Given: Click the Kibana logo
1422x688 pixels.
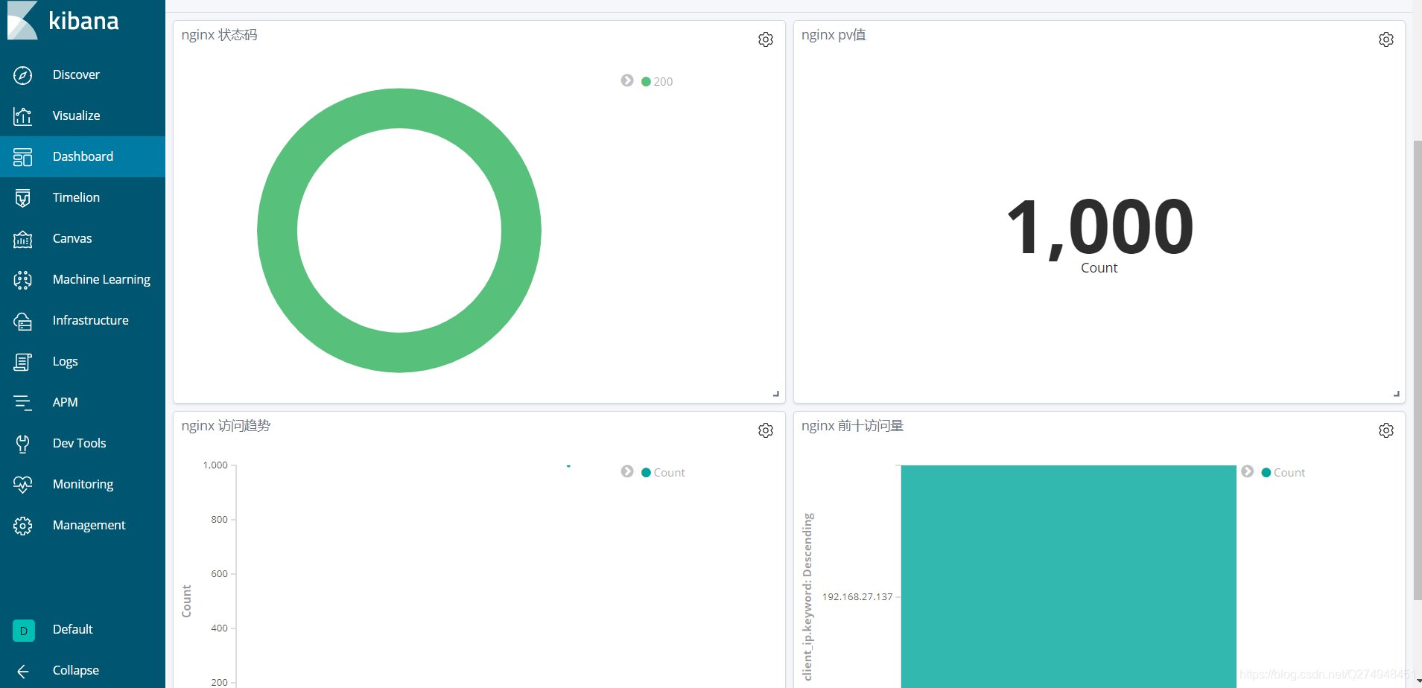Looking at the screenshot, I should [x=63, y=20].
